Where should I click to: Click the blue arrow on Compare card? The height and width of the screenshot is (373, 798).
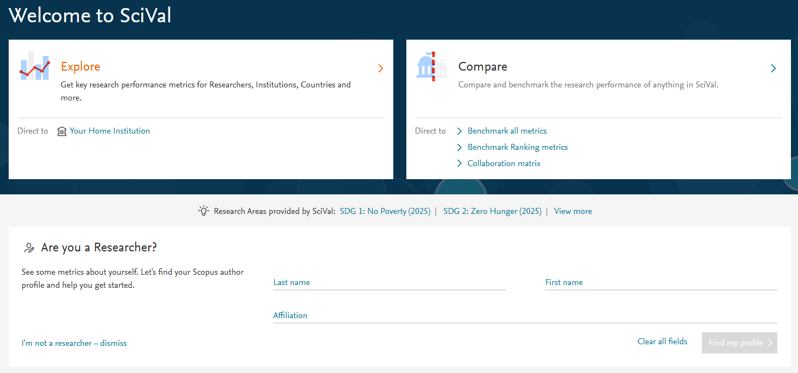[x=773, y=68]
